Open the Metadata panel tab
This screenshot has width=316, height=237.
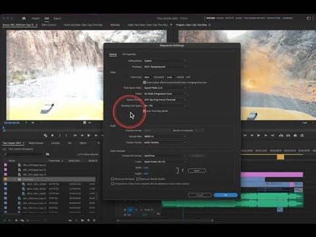(x=115, y=25)
